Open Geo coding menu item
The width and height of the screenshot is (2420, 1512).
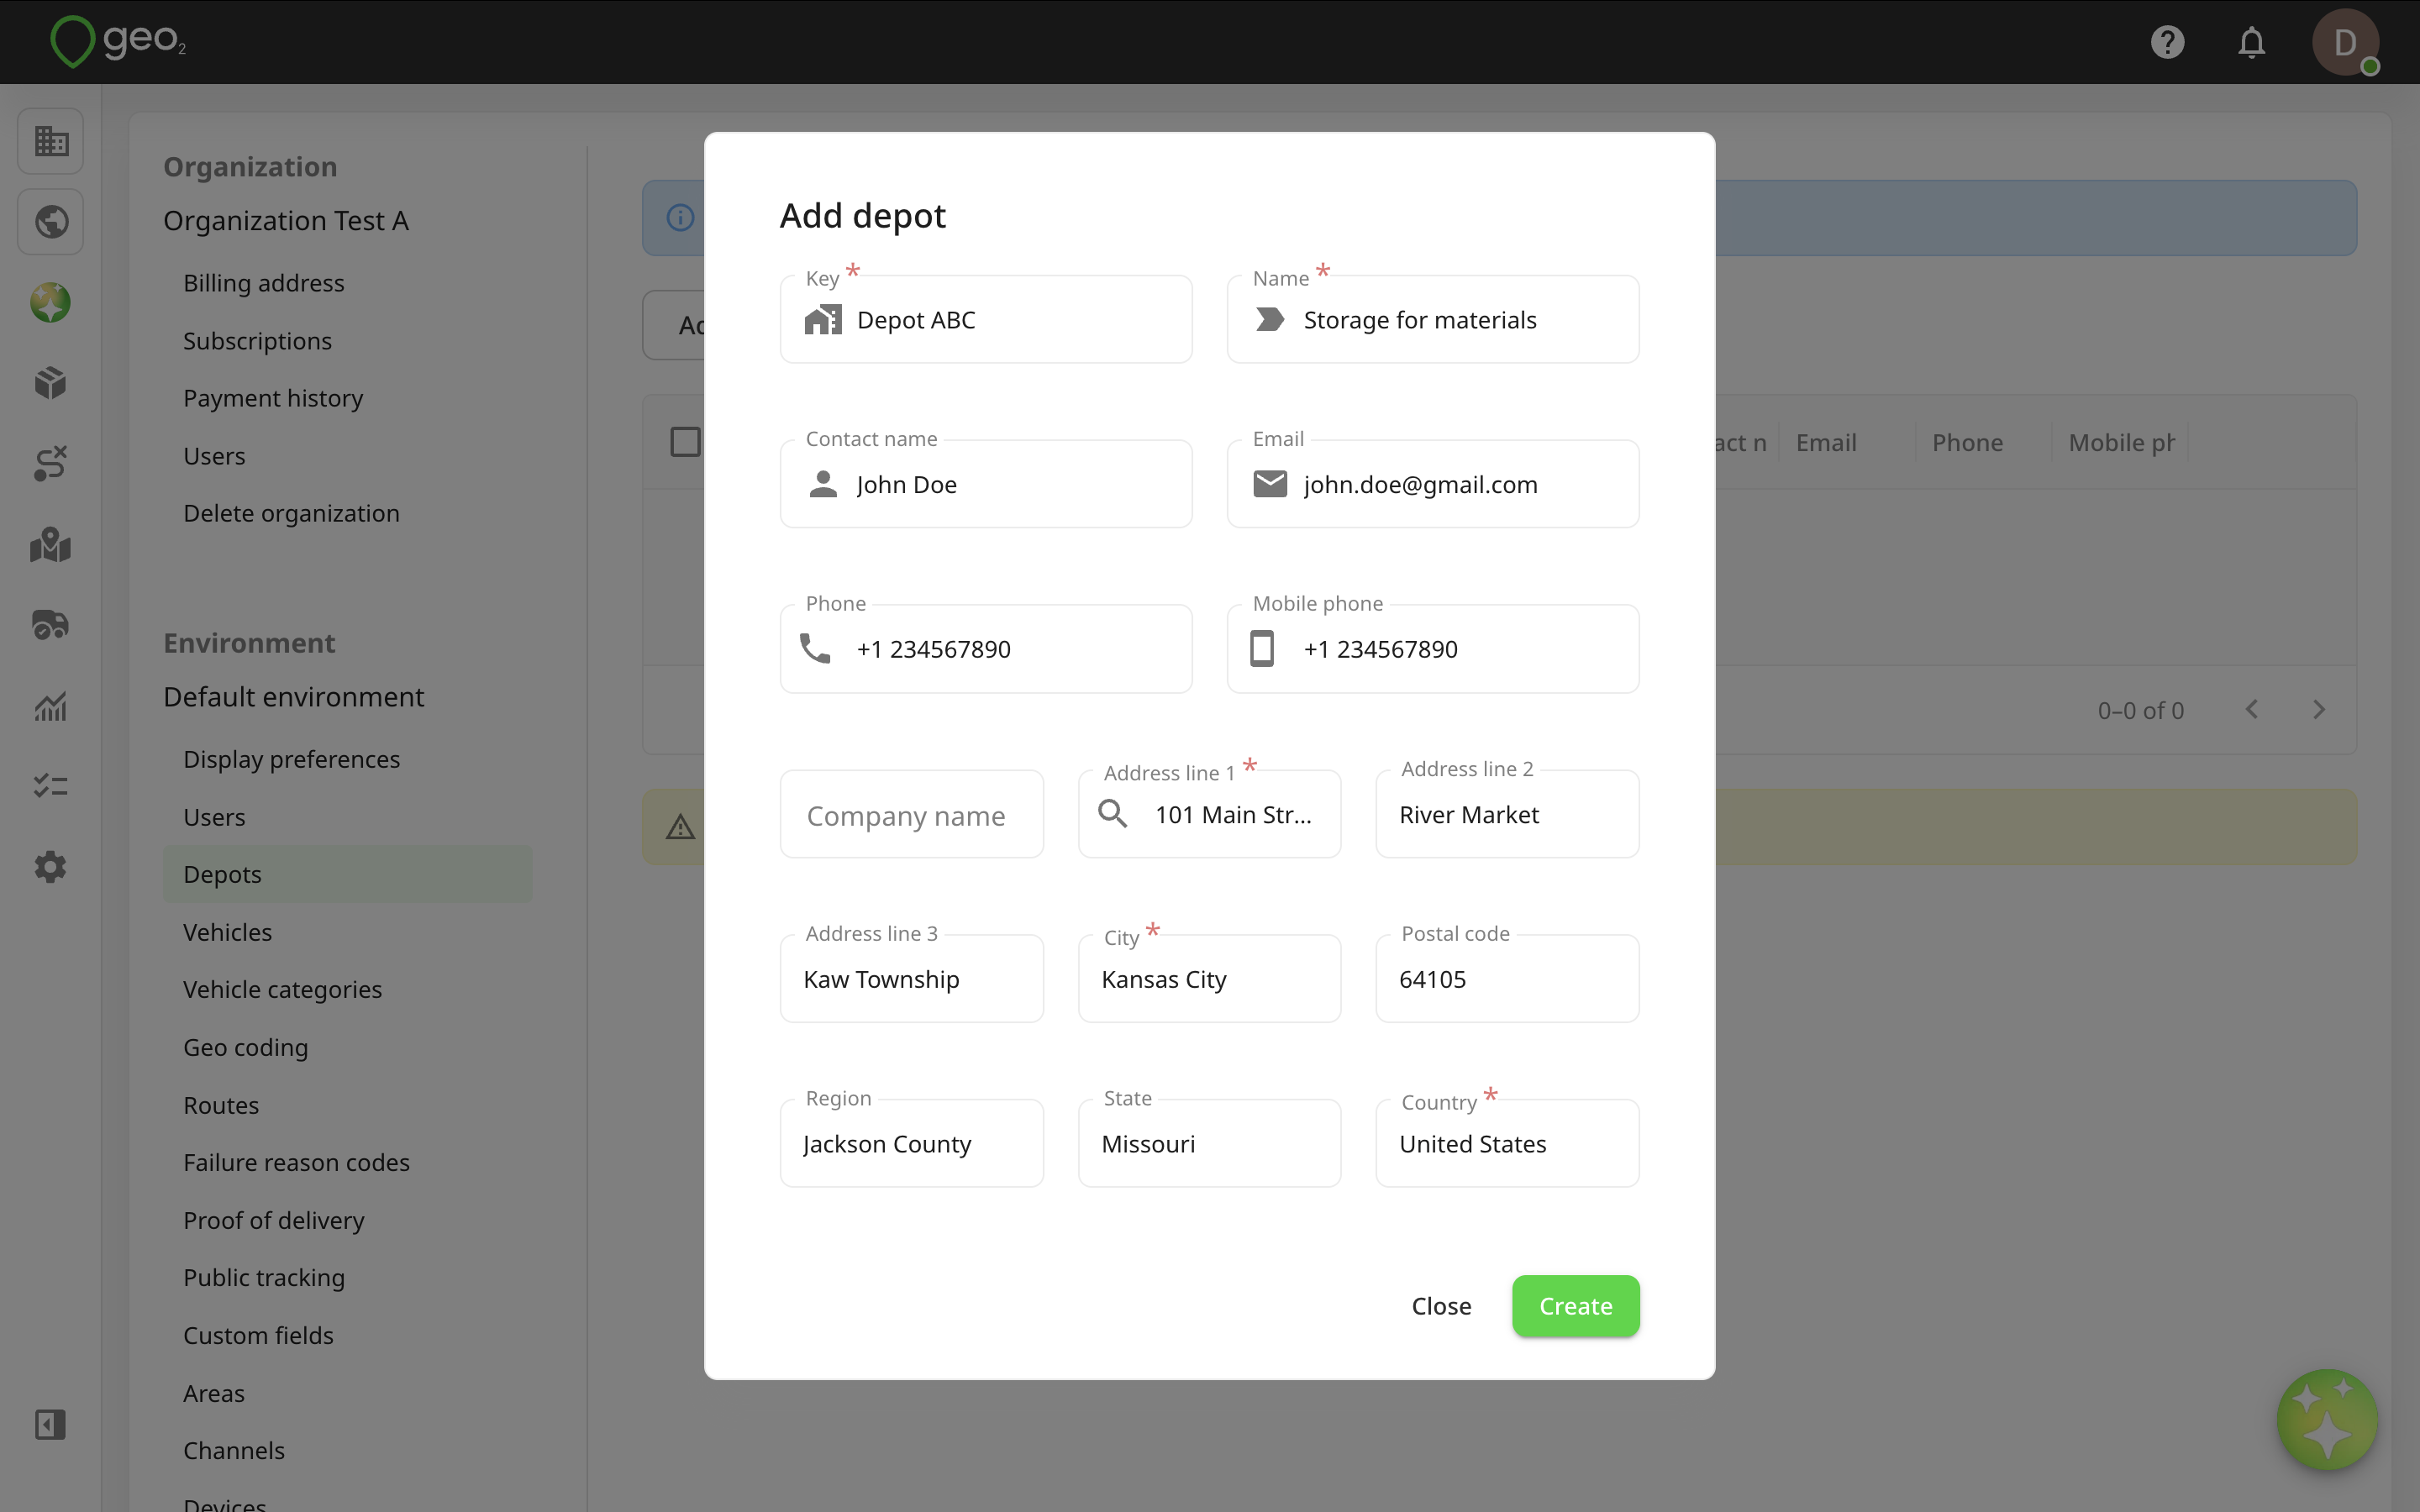coord(246,1047)
